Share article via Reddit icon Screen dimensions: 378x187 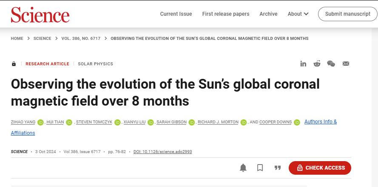pos(317,64)
